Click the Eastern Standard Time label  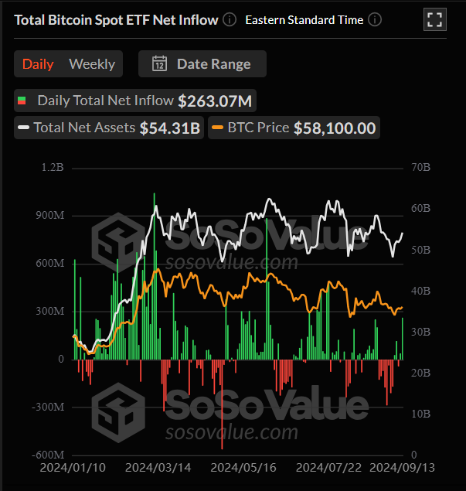click(x=304, y=20)
